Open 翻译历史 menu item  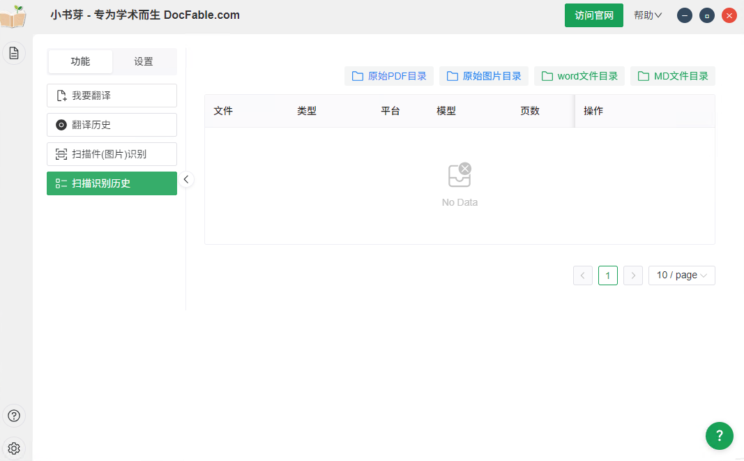pyautogui.click(x=112, y=125)
